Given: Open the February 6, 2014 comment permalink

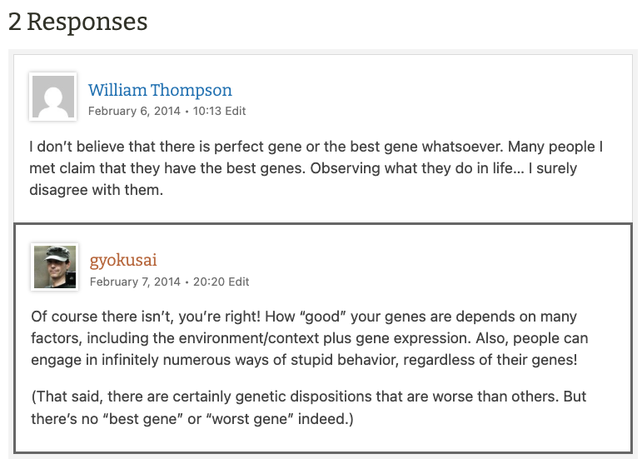Looking at the screenshot, I should 133,111.
